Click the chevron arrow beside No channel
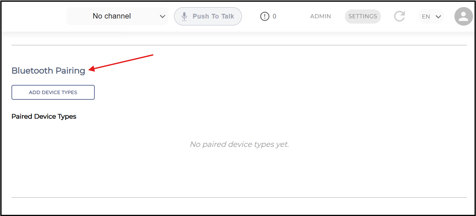 click(162, 16)
